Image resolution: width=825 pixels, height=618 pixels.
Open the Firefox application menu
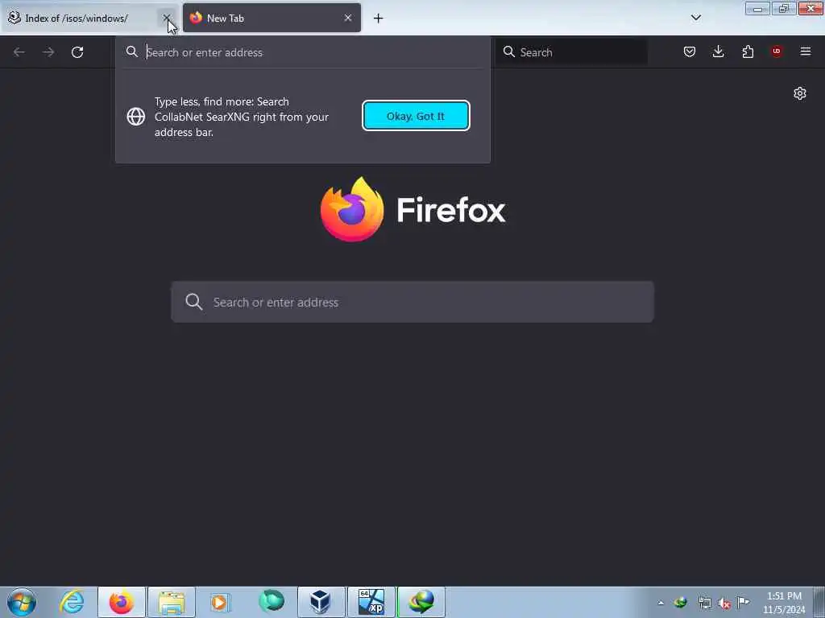tap(806, 51)
